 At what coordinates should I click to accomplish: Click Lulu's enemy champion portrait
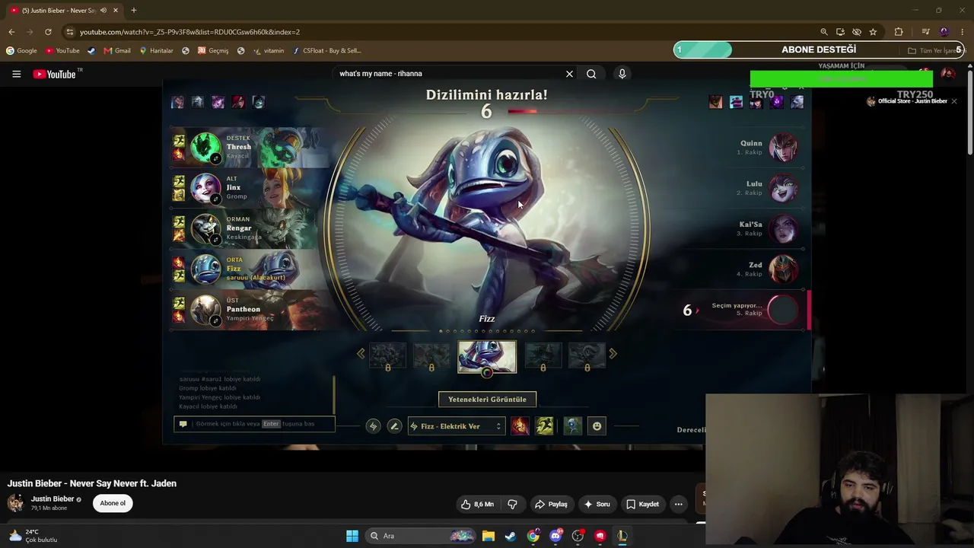pyautogui.click(x=783, y=188)
